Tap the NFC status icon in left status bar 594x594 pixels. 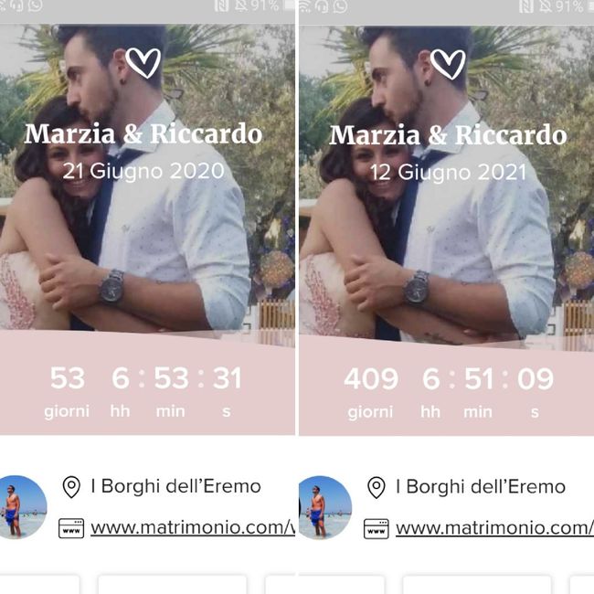[221, 5]
